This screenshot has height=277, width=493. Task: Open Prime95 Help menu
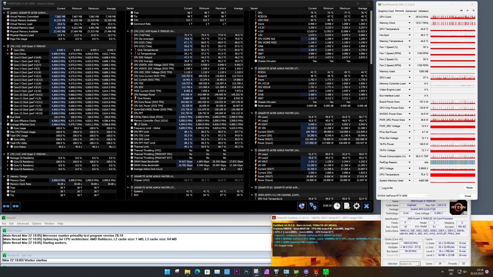coord(60,224)
